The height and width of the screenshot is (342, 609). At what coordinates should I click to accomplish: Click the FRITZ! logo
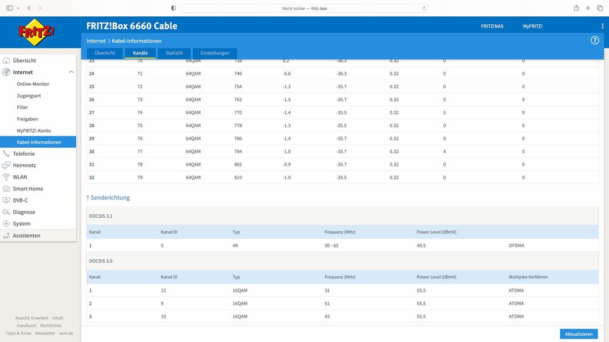37,32
